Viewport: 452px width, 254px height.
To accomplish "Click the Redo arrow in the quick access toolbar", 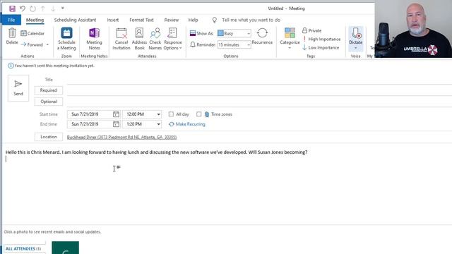I will [x=33, y=8].
